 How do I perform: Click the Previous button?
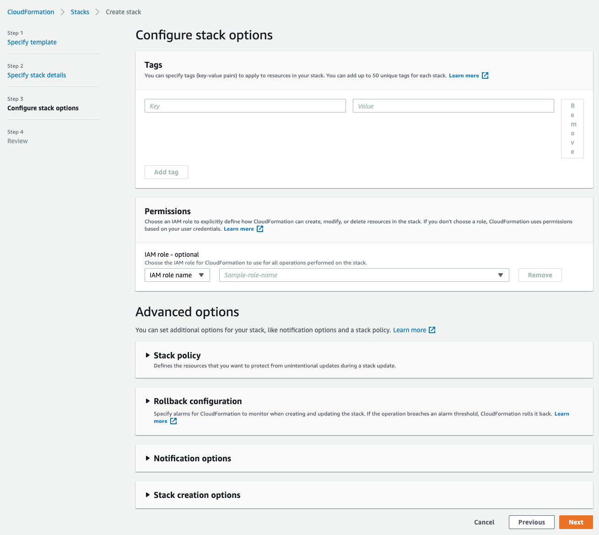pyautogui.click(x=532, y=522)
